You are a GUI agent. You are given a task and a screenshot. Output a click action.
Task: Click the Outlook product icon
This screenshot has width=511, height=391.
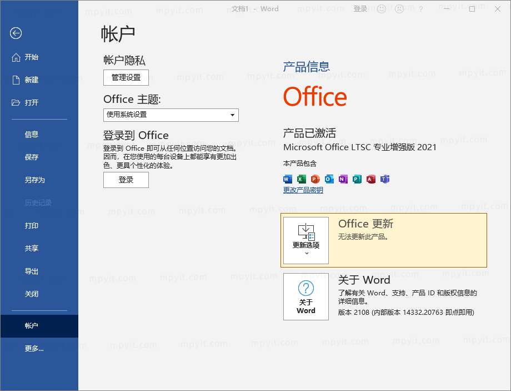[x=329, y=179]
